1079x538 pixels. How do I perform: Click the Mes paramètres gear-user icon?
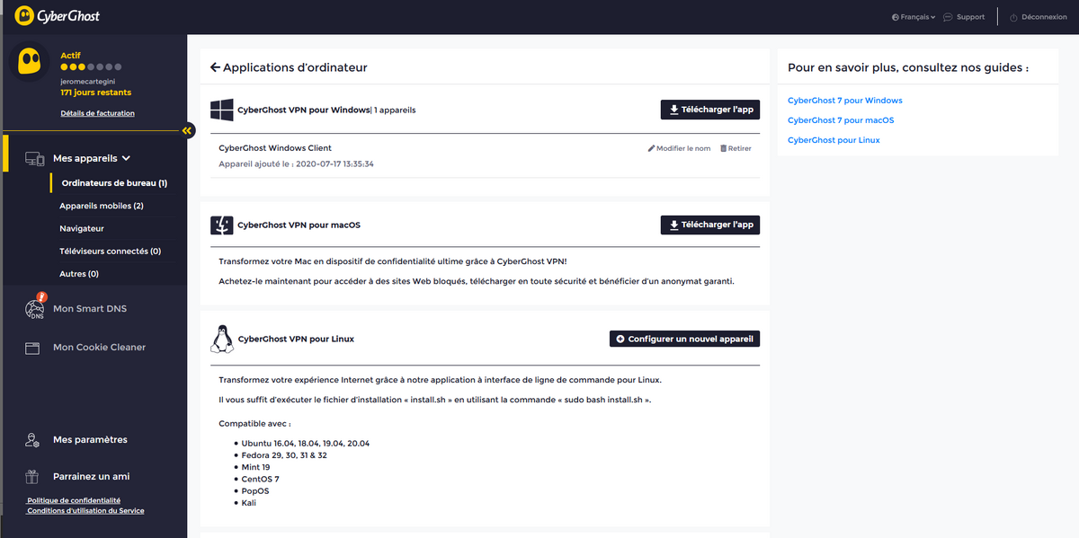[x=32, y=440]
